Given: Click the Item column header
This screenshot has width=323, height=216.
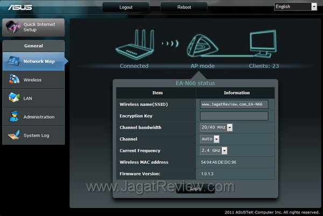Looking at the screenshot, I should point(158,93).
